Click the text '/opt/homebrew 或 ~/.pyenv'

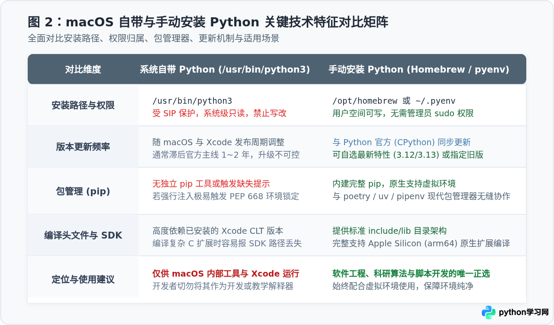(x=394, y=101)
